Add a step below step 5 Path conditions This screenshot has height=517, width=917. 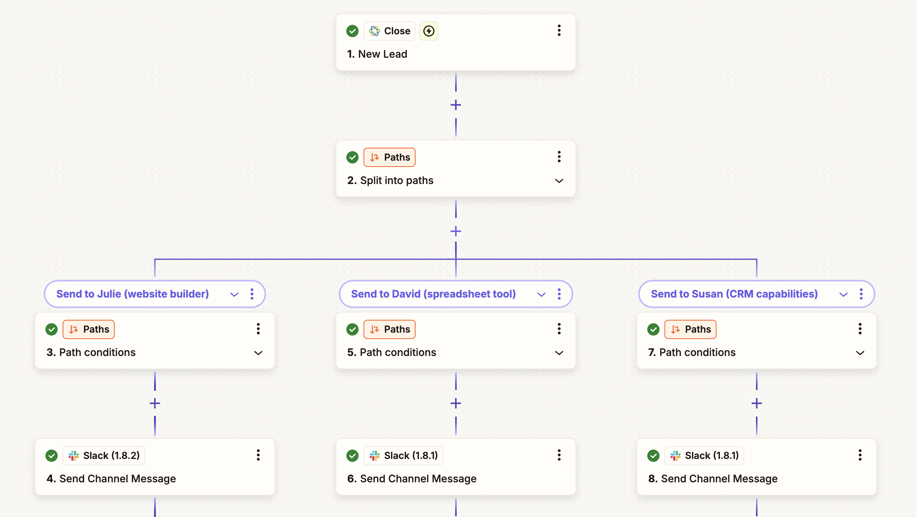point(456,403)
